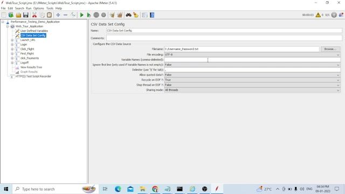The image size is (345, 194).
Task: Click the Open file folder icon
Action: pos(18,15)
